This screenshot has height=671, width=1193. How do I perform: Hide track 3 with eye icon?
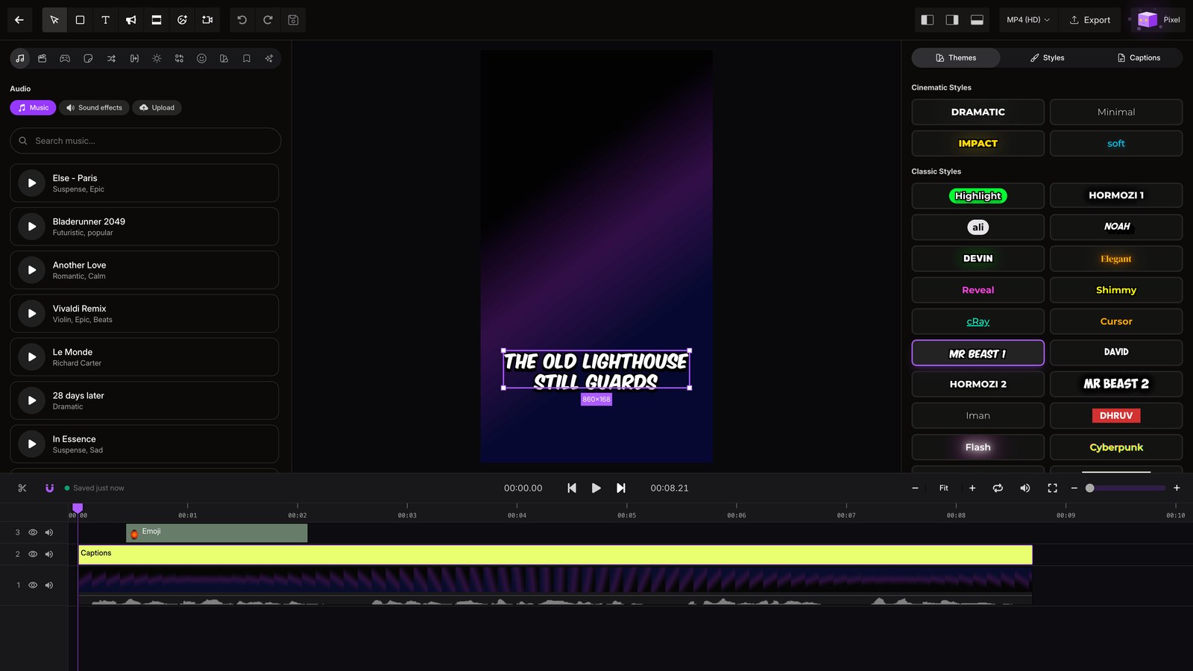[33, 532]
